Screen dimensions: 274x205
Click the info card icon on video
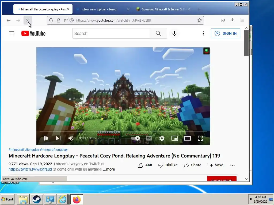[206, 51]
